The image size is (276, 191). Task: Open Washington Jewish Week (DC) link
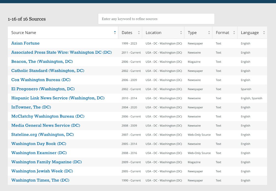(x=42, y=171)
